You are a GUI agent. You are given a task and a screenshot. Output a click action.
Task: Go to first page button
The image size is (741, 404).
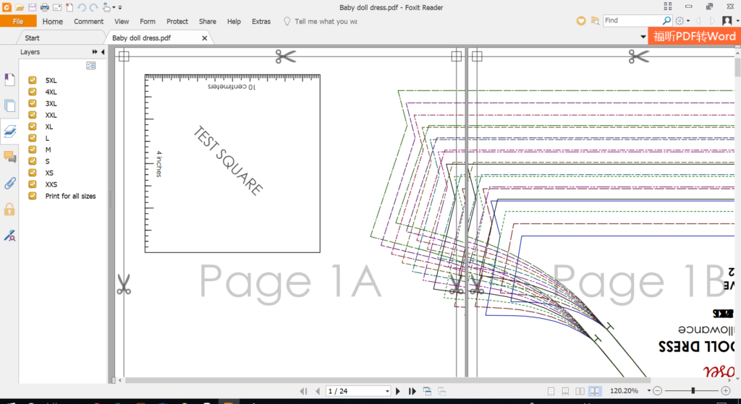[x=303, y=391]
